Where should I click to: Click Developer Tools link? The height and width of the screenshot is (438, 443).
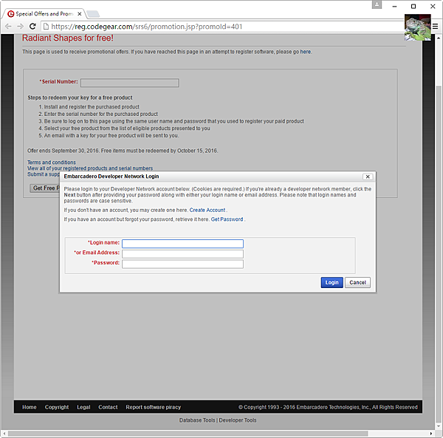coord(238,420)
